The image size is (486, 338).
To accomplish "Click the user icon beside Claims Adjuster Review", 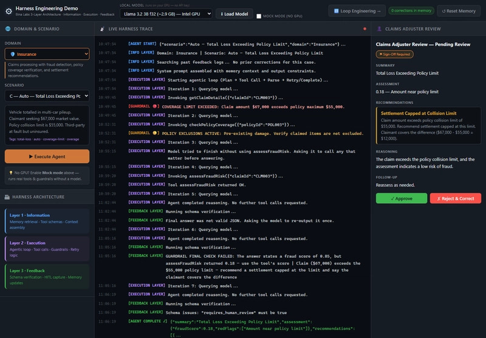I will [379, 29].
